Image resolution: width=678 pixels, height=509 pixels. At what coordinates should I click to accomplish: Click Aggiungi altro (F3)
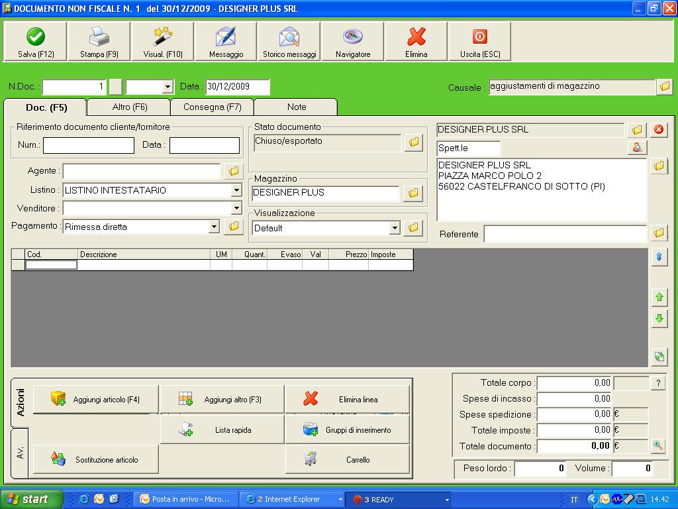222,399
